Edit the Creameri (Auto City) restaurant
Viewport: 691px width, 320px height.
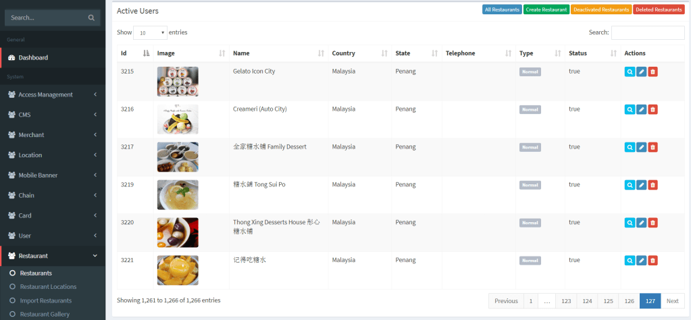pyautogui.click(x=641, y=109)
